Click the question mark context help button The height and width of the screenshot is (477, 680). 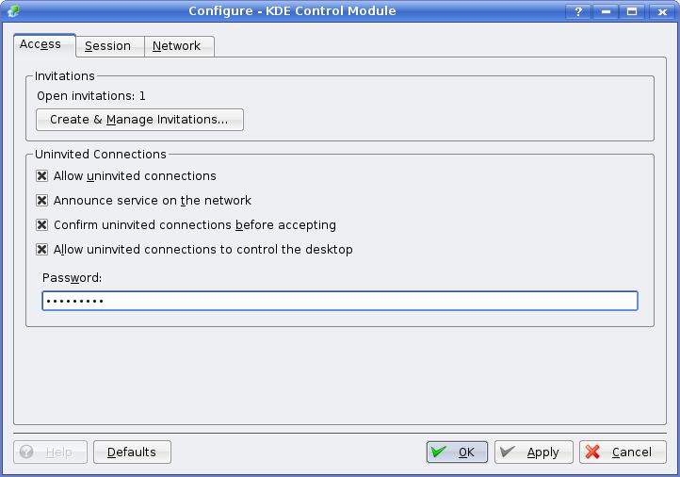pyautogui.click(x=579, y=11)
